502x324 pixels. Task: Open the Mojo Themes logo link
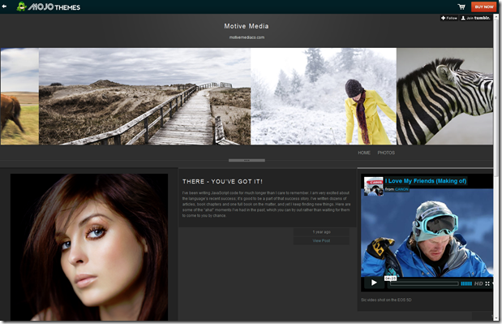coord(49,6)
